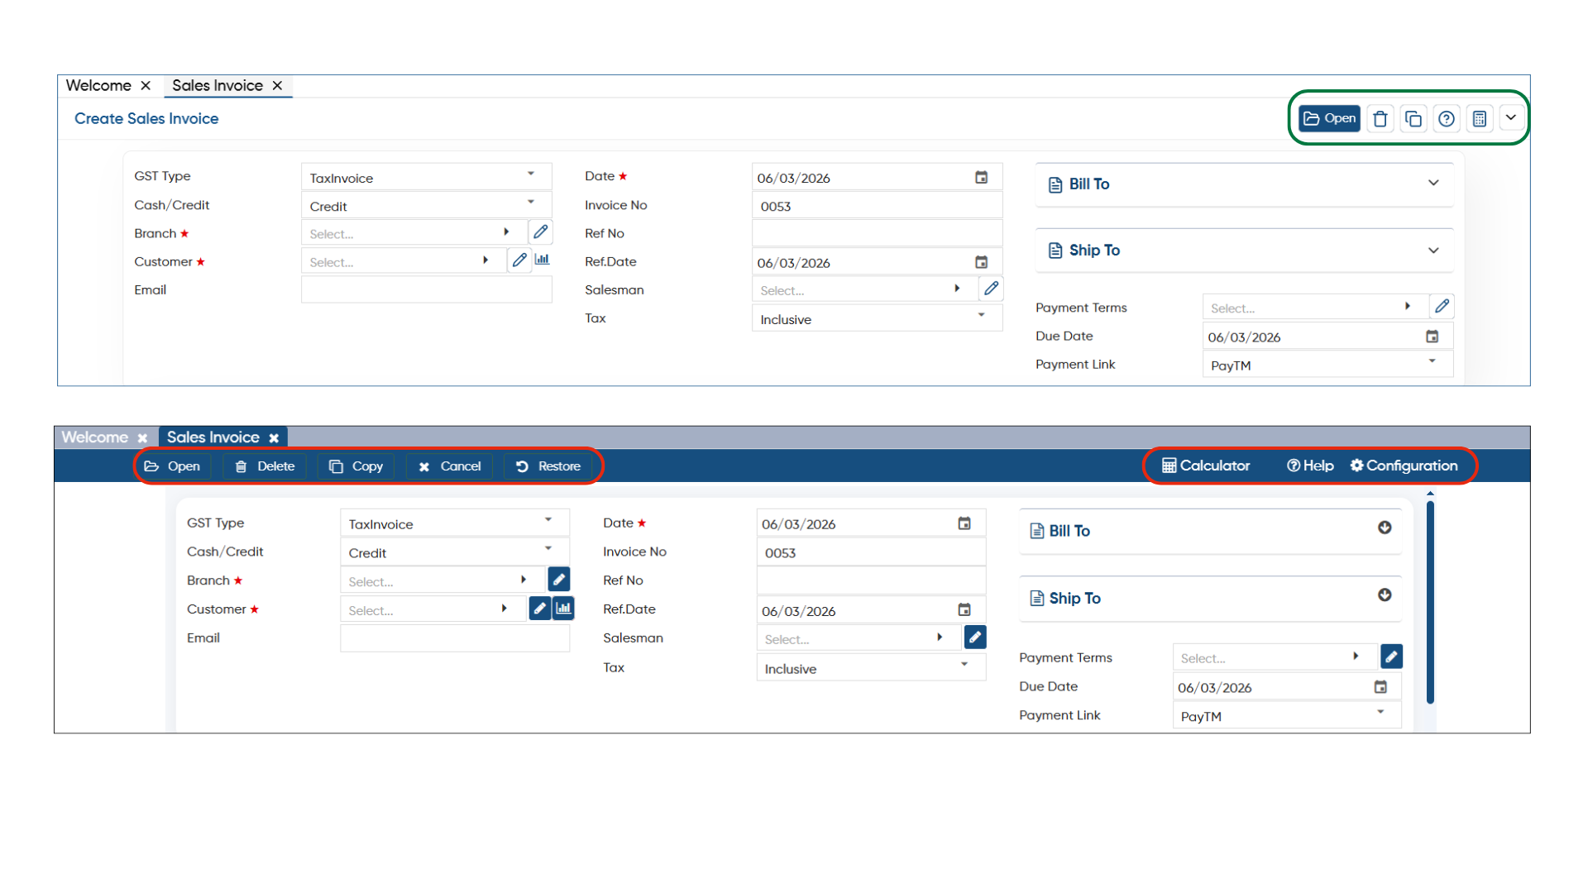
Task: Open customer chart icon in upper form
Action: coord(542,260)
